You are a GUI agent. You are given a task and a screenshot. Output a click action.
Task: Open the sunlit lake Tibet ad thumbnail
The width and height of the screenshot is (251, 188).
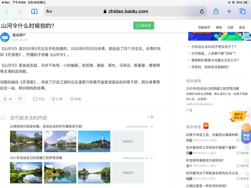(26, 173)
